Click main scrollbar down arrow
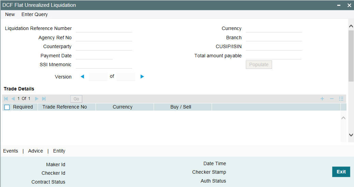Image resolution: width=354 pixels, height=187 pixels. pyautogui.click(x=351, y=135)
